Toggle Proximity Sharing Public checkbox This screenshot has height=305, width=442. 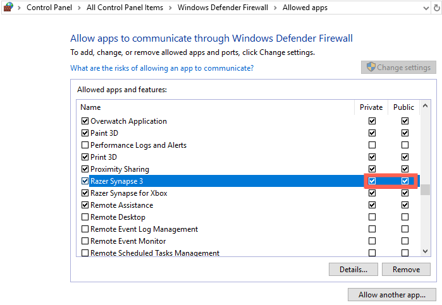tap(405, 169)
